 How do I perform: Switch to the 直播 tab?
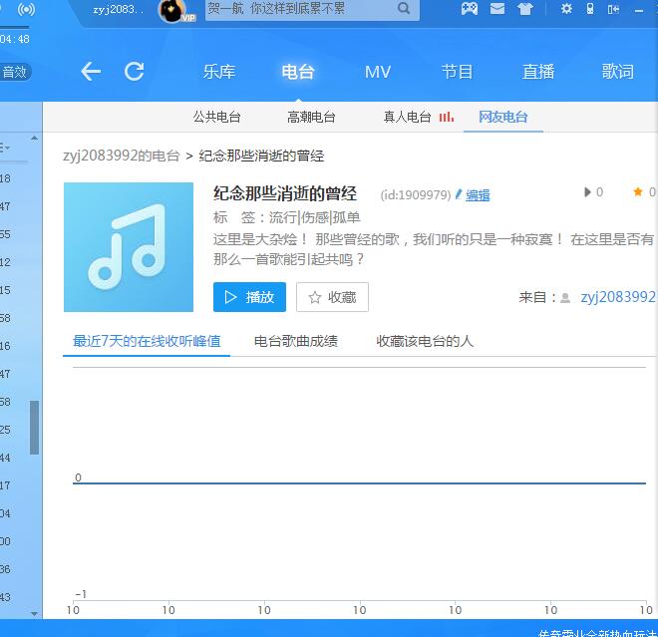pos(538,72)
